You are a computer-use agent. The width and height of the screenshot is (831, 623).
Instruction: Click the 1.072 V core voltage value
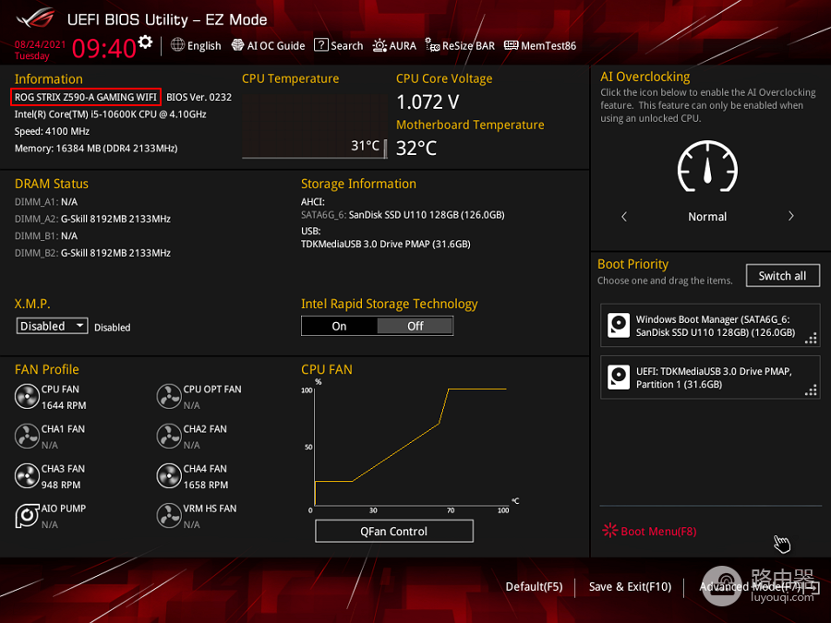[x=428, y=102]
